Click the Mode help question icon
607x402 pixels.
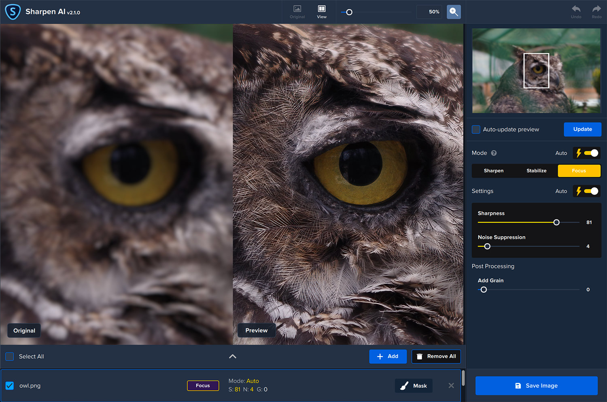coord(494,153)
